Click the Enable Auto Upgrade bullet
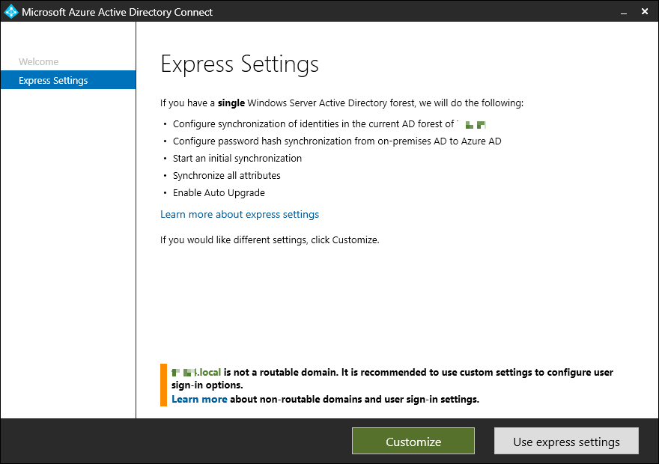Screen dimensions: 659x464 219,192
